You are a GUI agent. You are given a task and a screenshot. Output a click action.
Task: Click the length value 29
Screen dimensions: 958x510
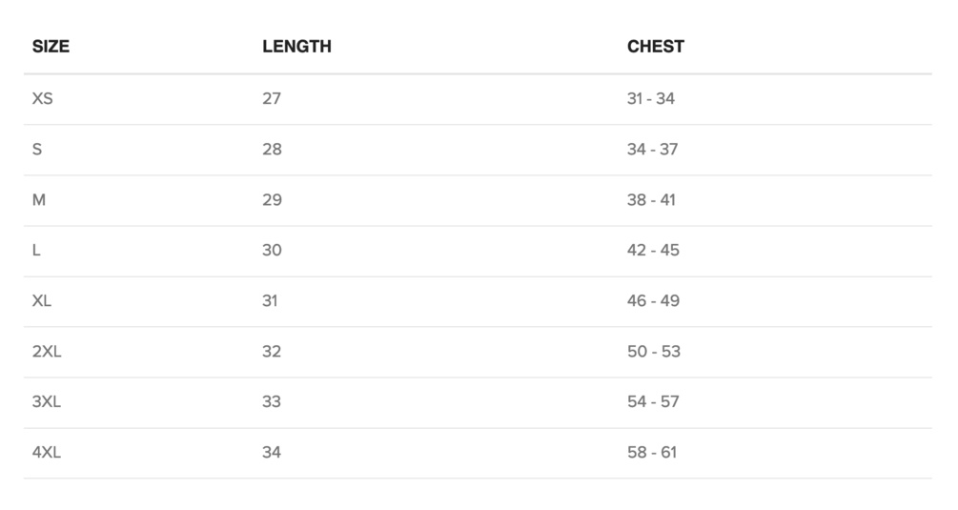tap(272, 199)
